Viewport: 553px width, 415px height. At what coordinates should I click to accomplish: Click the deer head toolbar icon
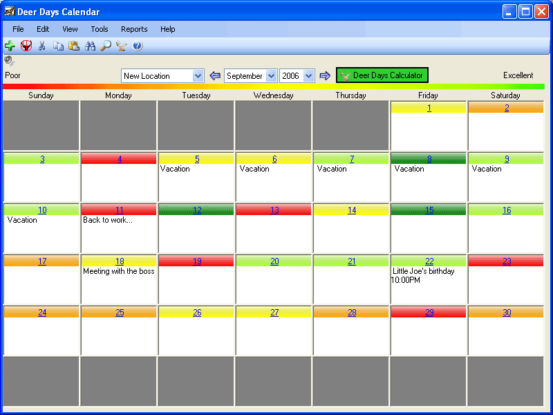click(x=122, y=46)
